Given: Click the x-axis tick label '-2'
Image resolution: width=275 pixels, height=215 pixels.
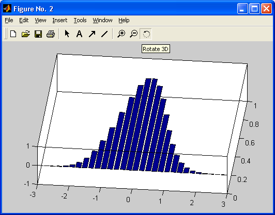Looking at the screenshot, I should (65, 196).
